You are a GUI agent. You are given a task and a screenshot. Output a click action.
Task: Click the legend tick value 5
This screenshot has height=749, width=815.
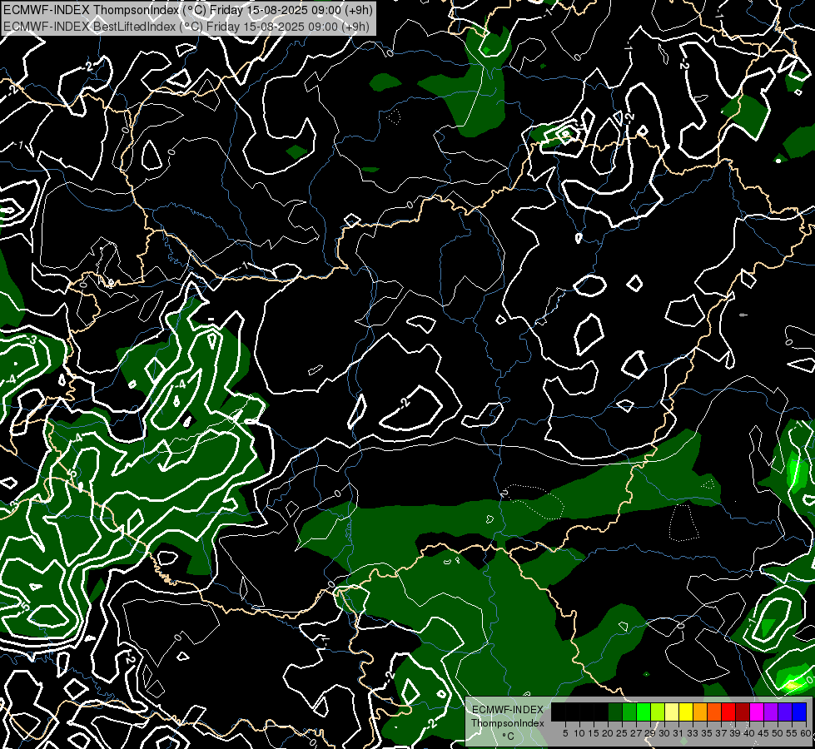click(565, 733)
